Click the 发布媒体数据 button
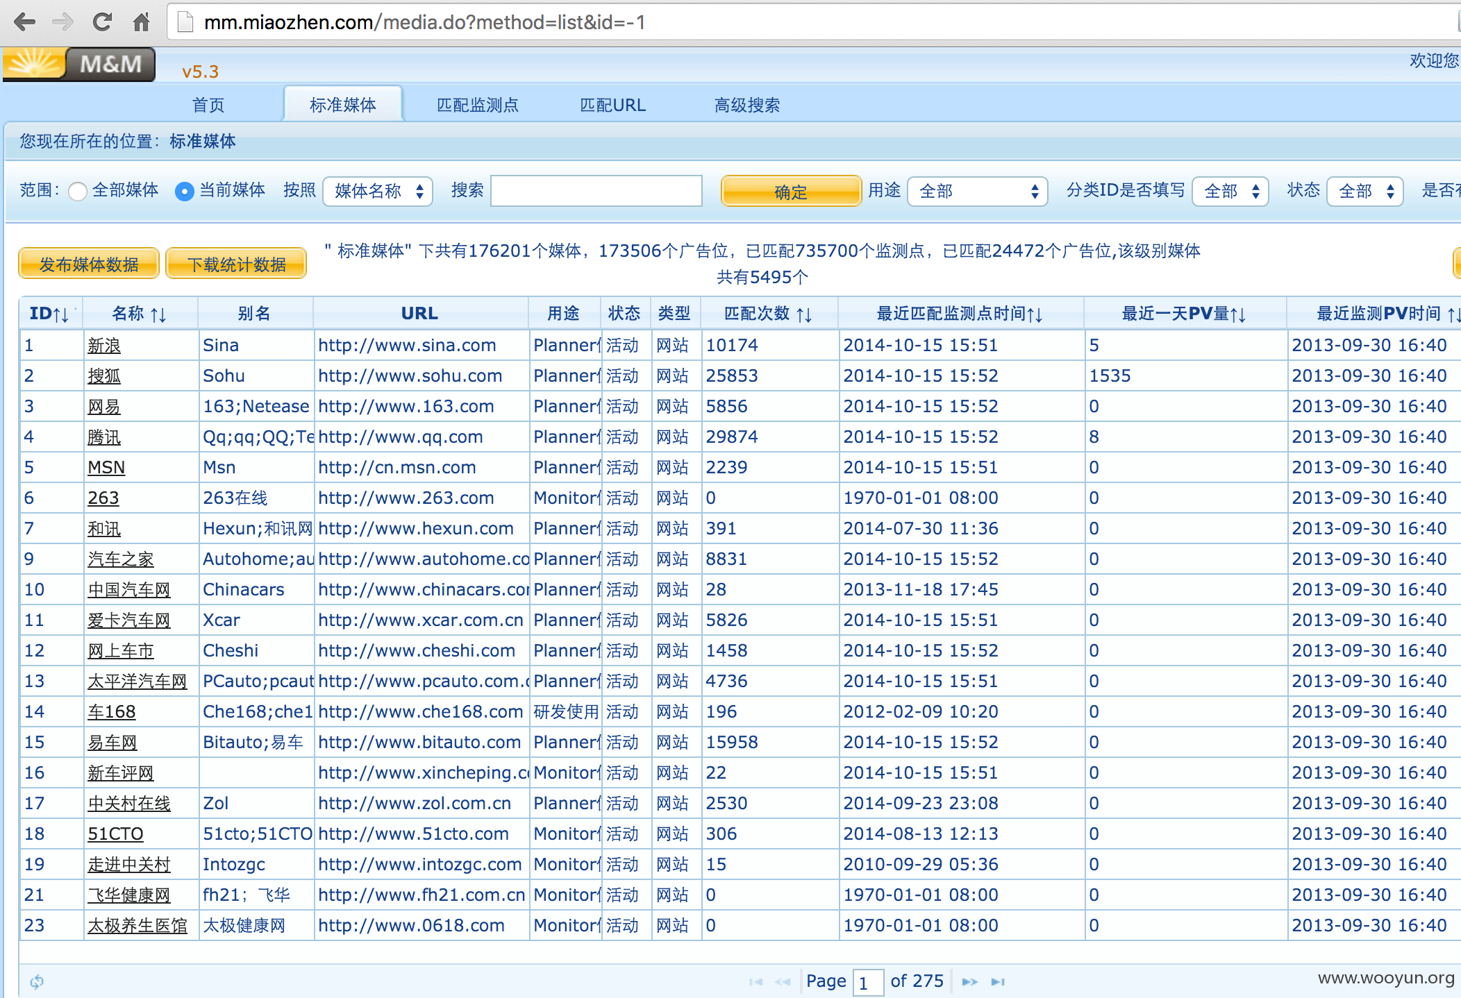The image size is (1461, 998). [x=89, y=264]
